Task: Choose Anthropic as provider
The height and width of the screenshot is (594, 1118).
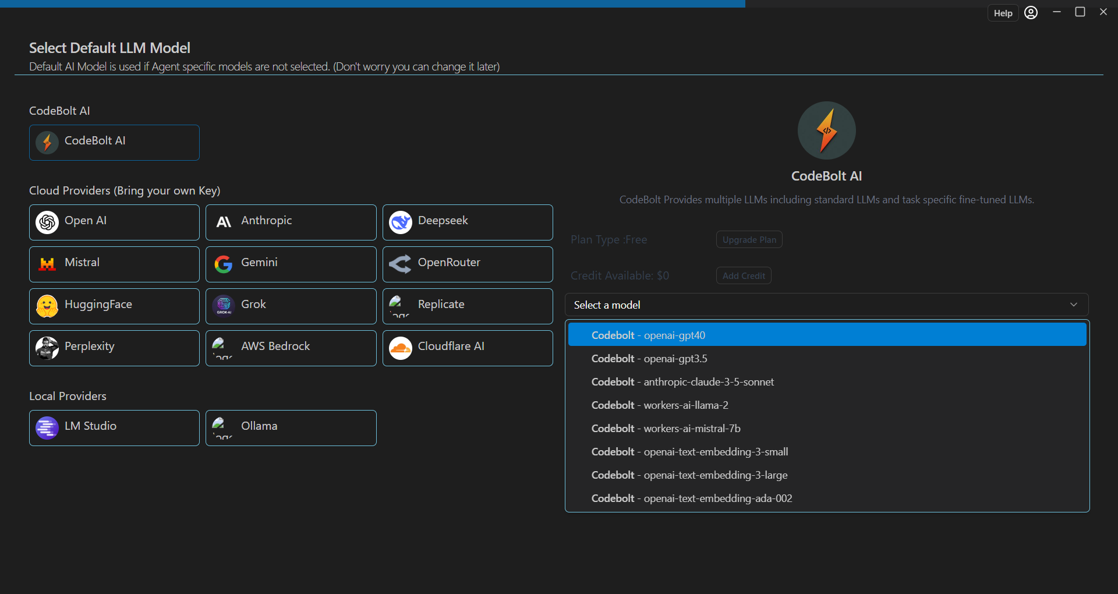Action: tap(291, 222)
